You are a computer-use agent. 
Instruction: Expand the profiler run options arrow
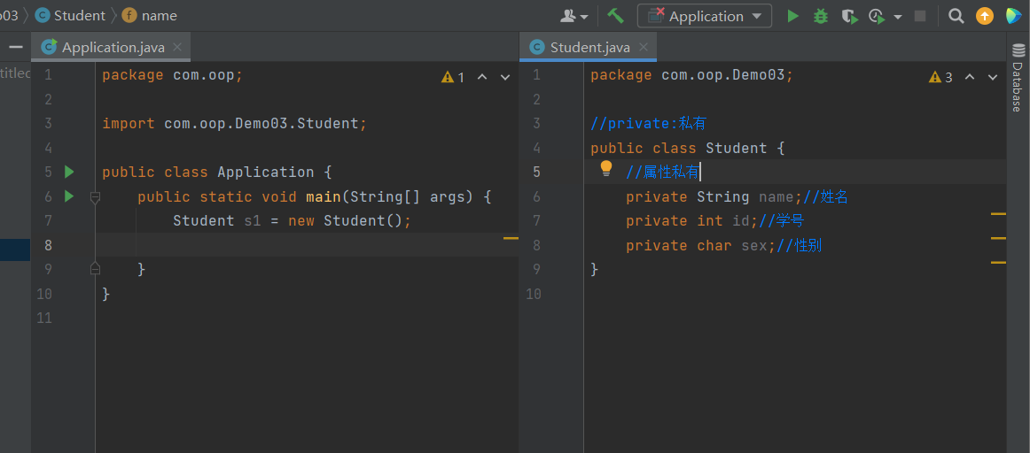[898, 17]
